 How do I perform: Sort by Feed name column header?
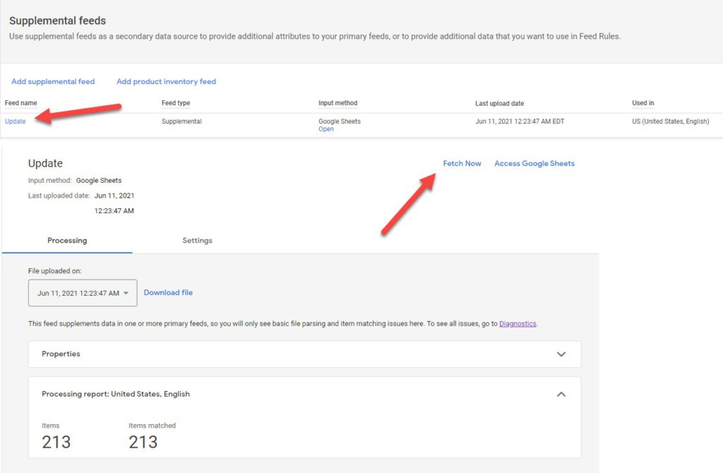point(20,103)
